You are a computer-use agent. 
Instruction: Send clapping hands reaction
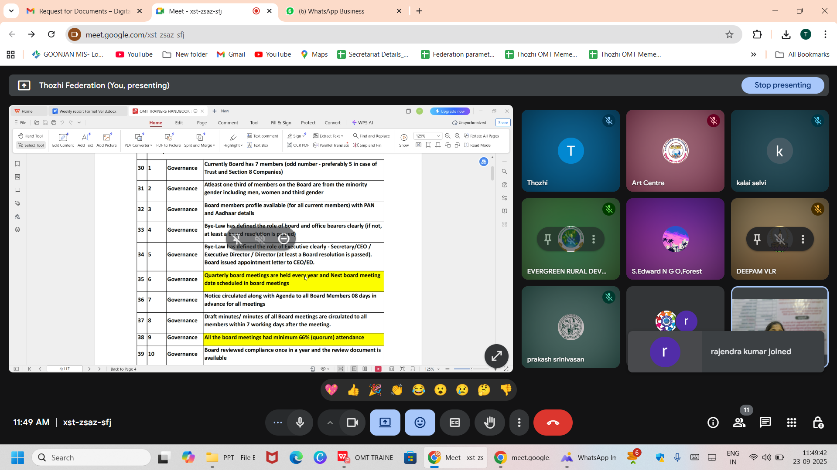(x=397, y=389)
